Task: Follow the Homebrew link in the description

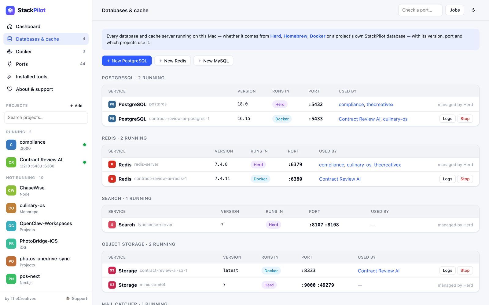Action: click(x=295, y=36)
